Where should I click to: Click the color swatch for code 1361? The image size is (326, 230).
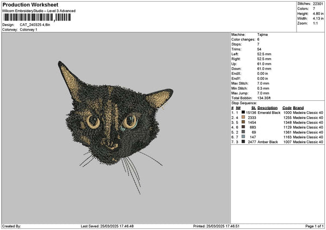243,132
